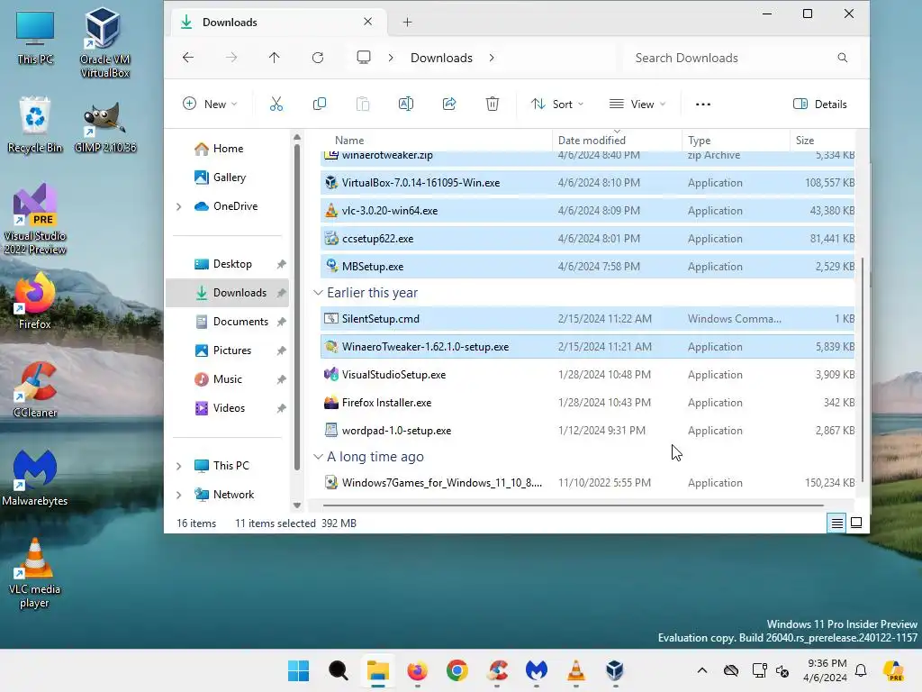Open the See more three-dots menu

tap(702, 105)
